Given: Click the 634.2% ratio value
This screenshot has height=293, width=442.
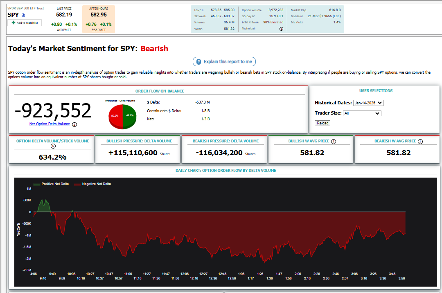Looking at the screenshot, I should (53, 157).
